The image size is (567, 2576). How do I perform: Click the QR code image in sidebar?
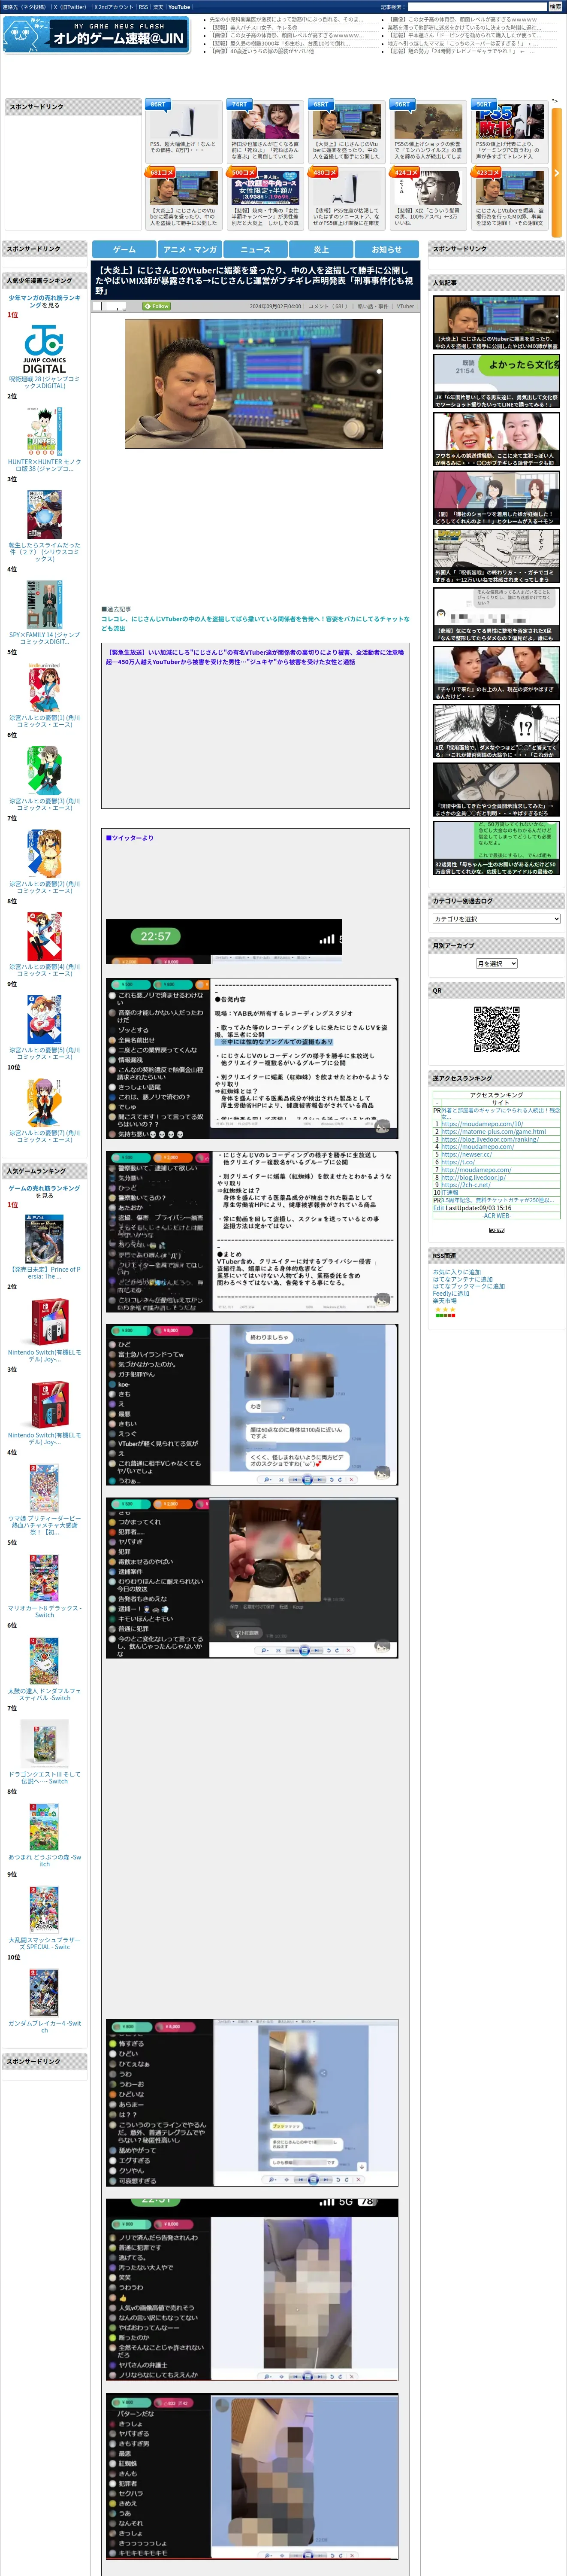click(496, 1029)
